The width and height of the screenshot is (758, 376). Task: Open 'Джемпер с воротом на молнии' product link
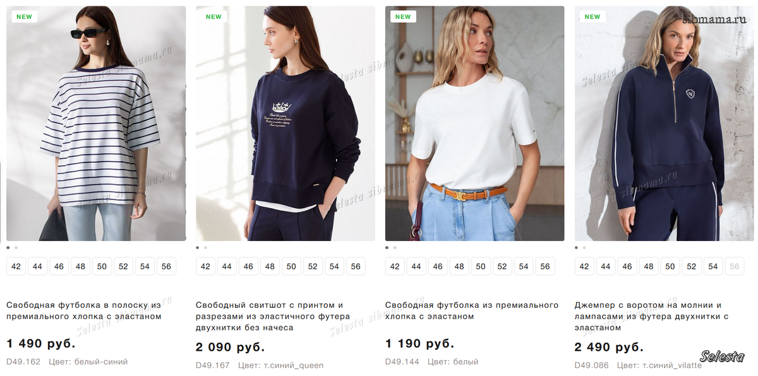pyautogui.click(x=652, y=316)
